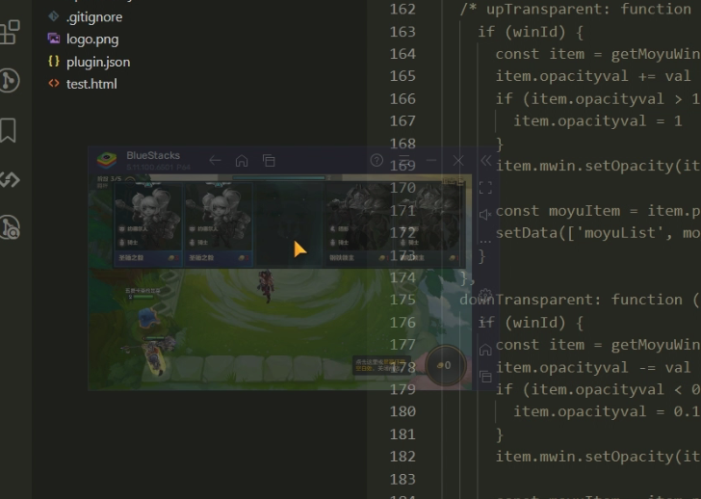Click the BlueStacks title text in its window
Viewport: 701px width, 499px height.
[x=153, y=156]
